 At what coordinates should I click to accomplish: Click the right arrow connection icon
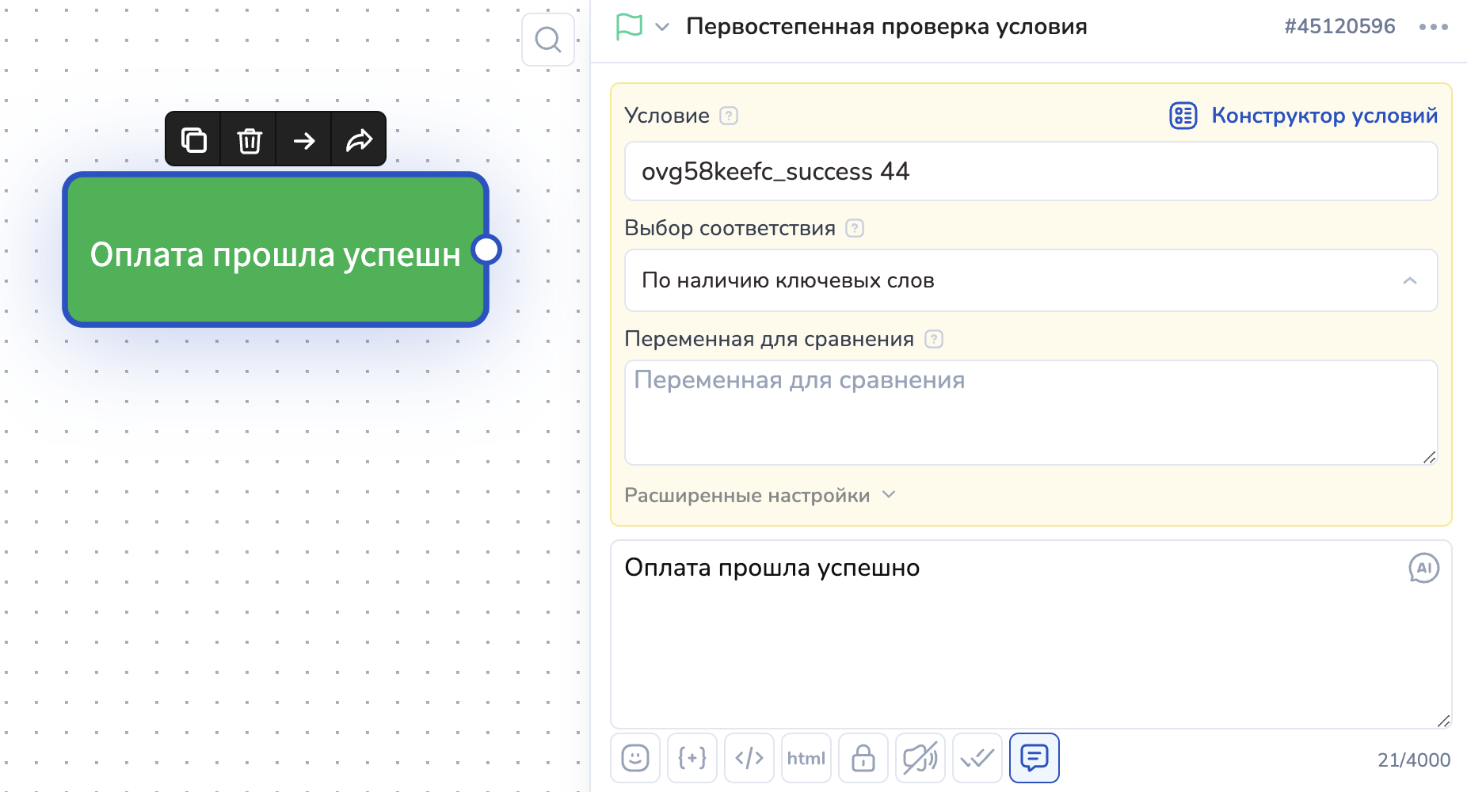coord(304,140)
